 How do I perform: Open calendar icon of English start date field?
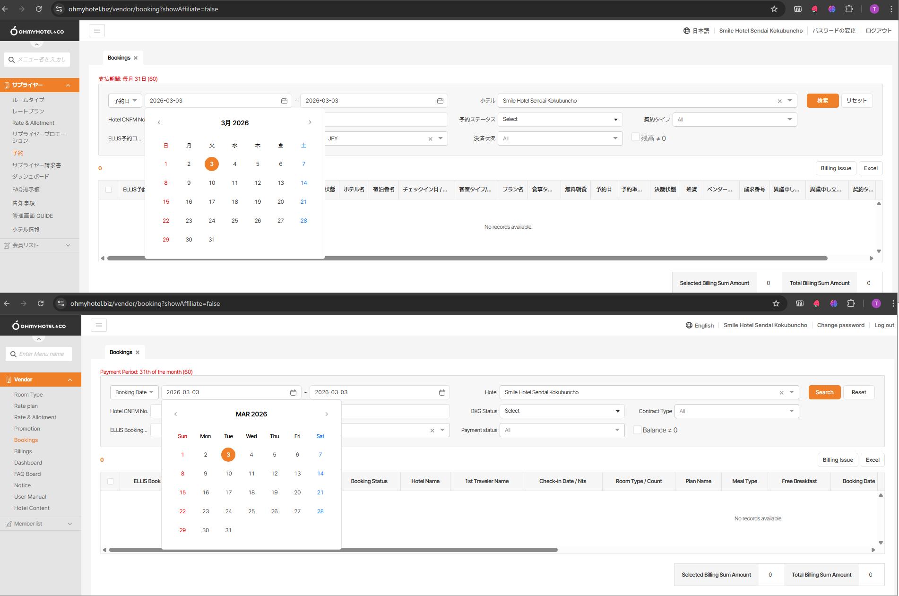(x=293, y=392)
